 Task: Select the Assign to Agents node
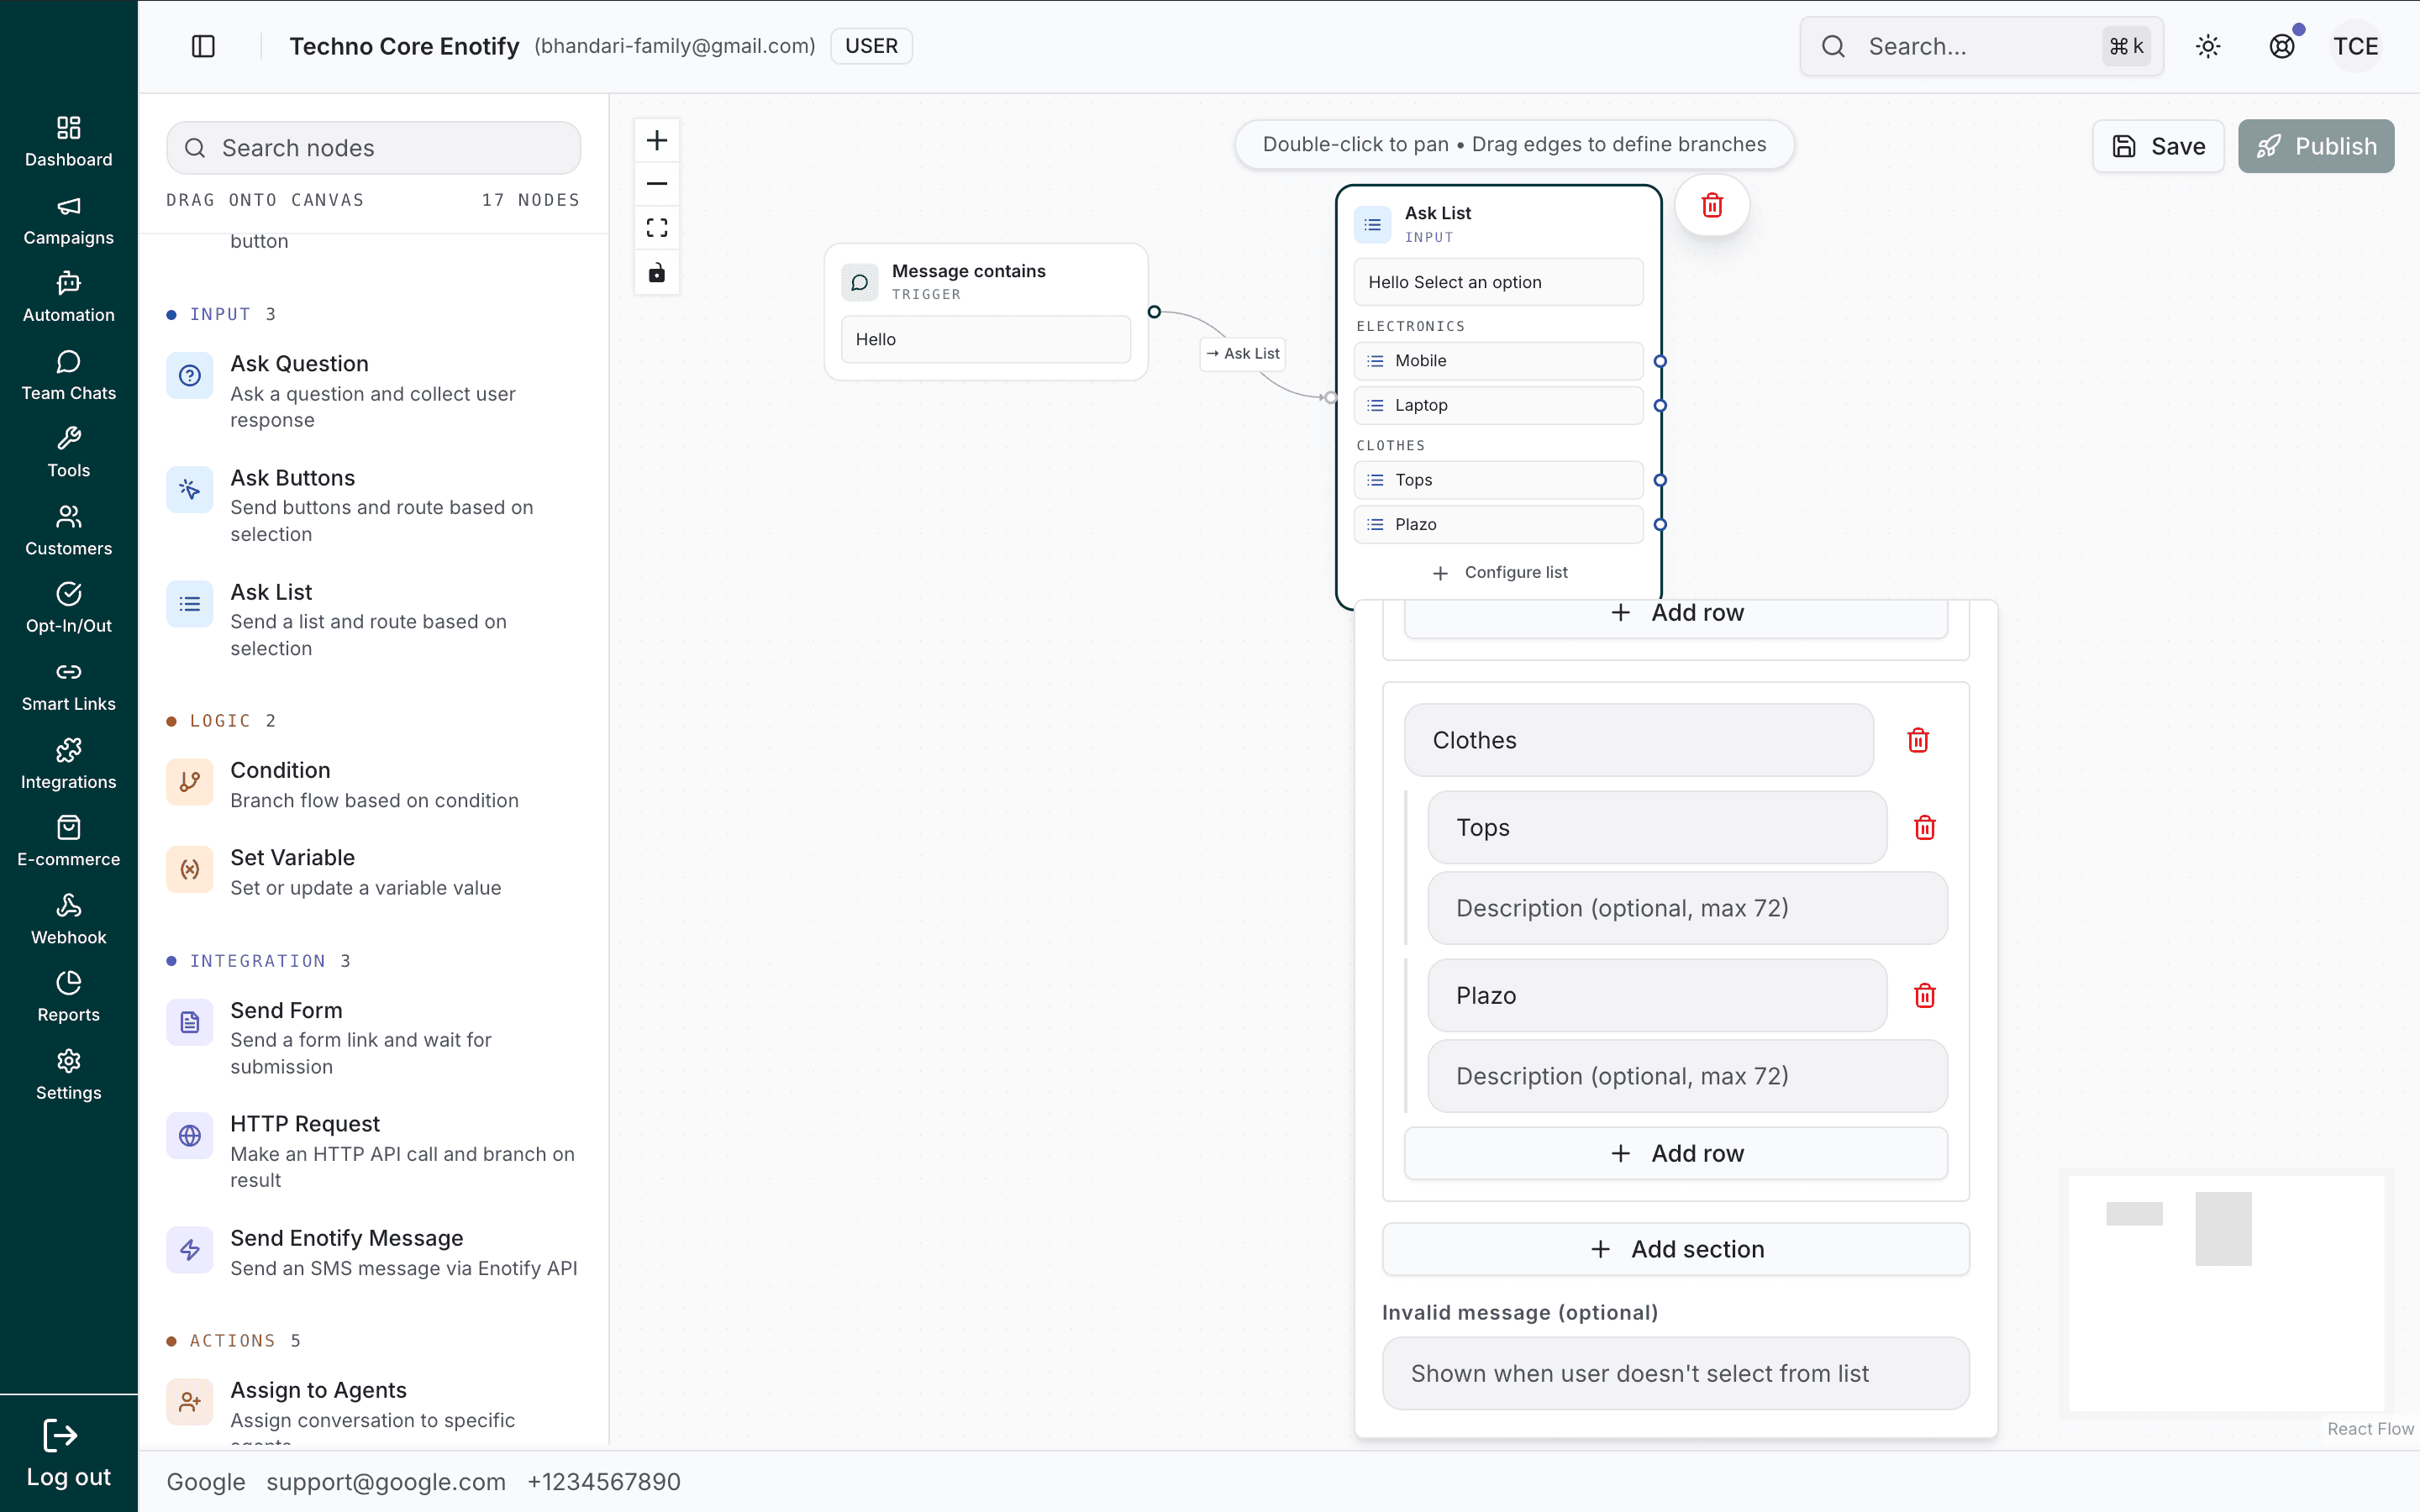click(x=373, y=1412)
